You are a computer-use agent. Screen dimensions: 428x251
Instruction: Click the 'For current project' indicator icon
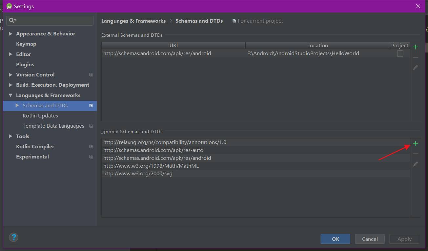click(x=234, y=21)
